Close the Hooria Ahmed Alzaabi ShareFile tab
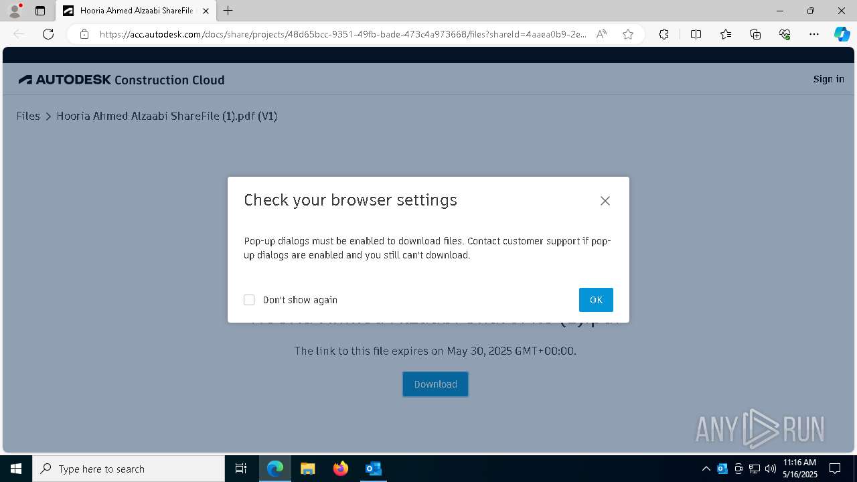Image resolution: width=857 pixels, height=482 pixels. point(206,11)
